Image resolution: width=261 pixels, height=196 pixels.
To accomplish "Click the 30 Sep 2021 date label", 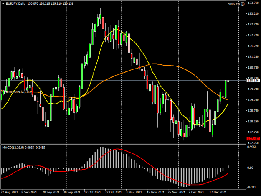I will click(x=72, y=192).
